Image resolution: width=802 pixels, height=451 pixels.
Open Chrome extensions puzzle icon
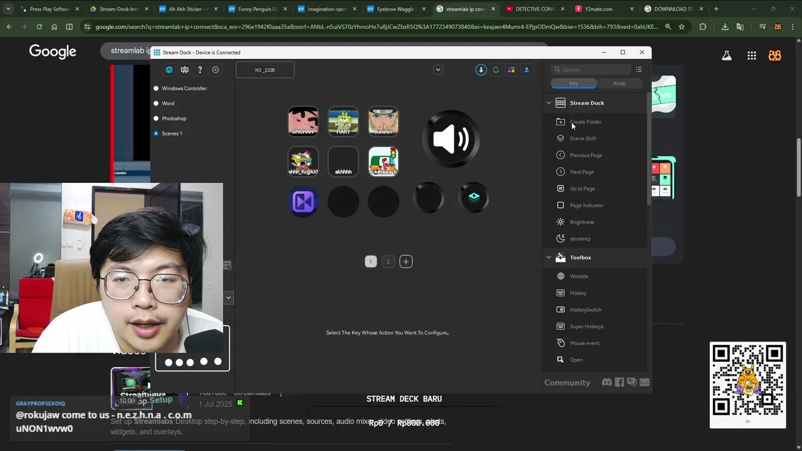(x=702, y=27)
